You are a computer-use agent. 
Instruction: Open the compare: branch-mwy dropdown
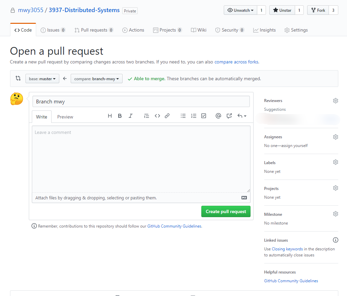96,79
